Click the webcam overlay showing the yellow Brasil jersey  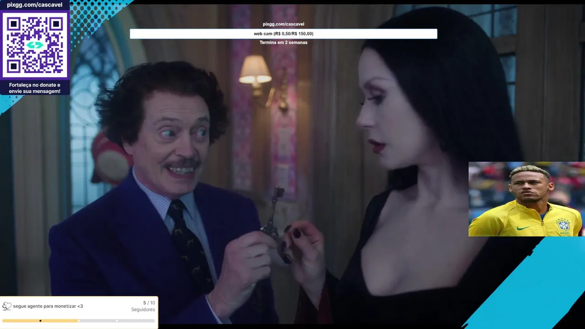pos(526,199)
